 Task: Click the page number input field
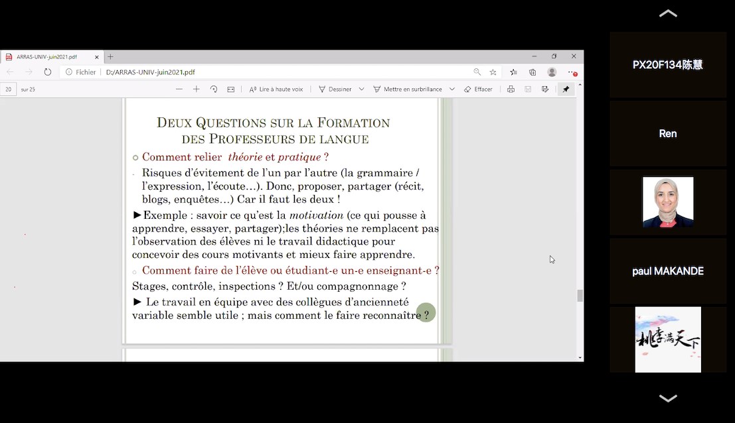tap(9, 89)
